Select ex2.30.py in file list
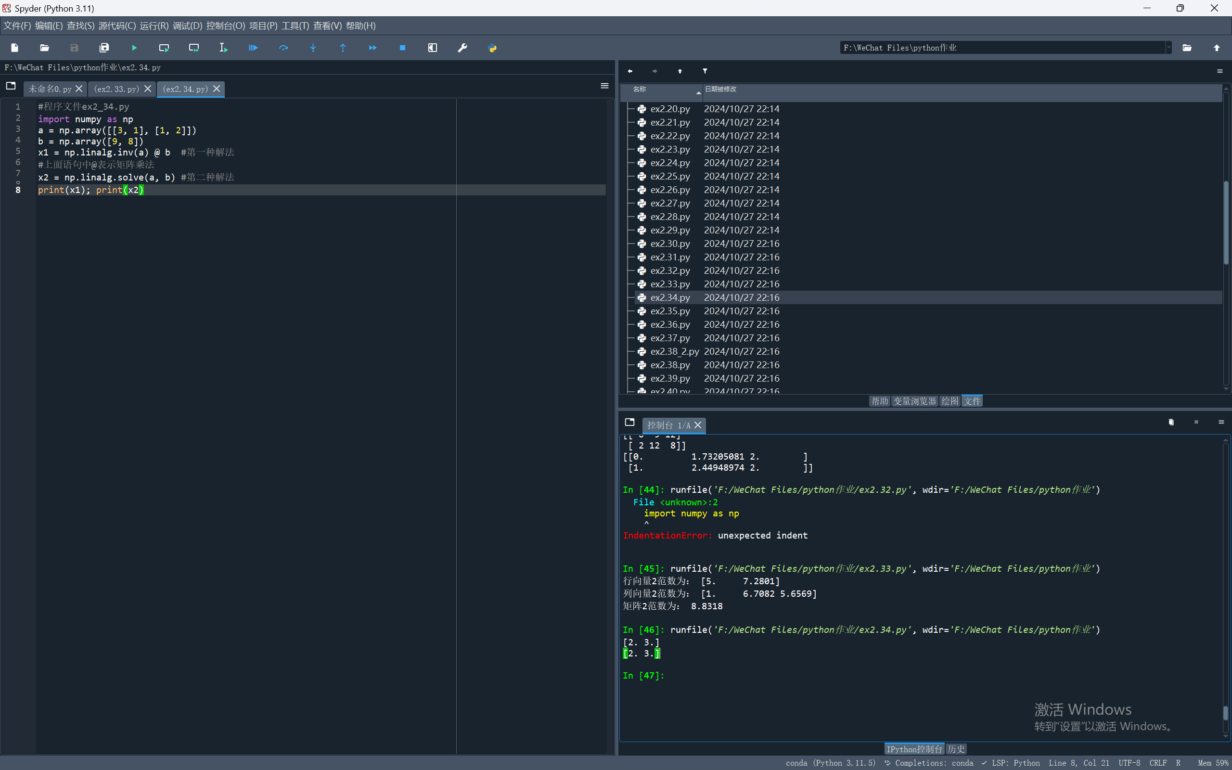Viewport: 1232px width, 770px height. 670,244
